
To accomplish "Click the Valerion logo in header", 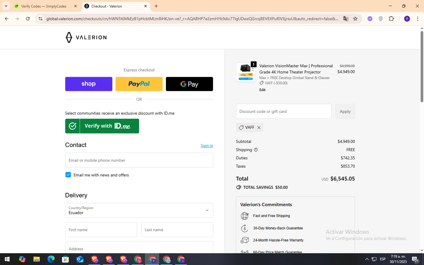I will pos(86,37).
